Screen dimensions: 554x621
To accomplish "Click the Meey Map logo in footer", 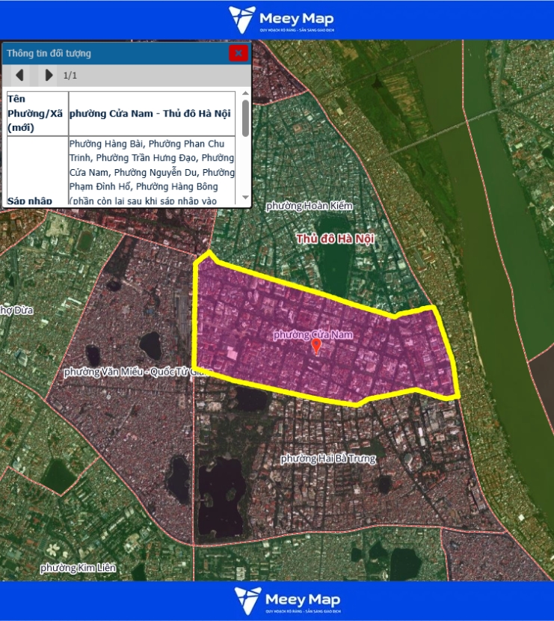I will [x=287, y=600].
